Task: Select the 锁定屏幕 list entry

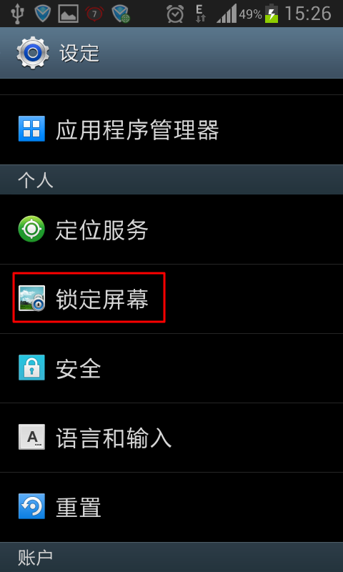Action: 171,299
